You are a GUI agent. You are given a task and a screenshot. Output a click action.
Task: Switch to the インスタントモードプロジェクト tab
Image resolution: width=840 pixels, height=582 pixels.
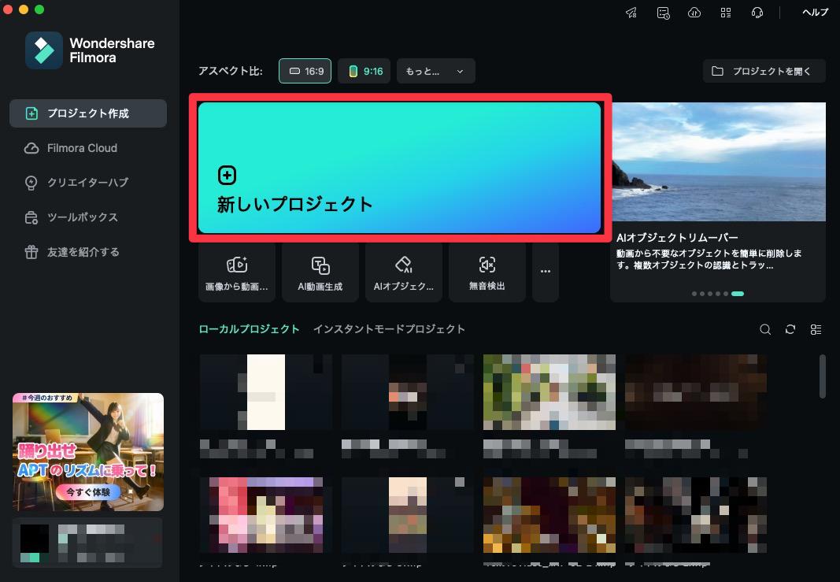[389, 329]
